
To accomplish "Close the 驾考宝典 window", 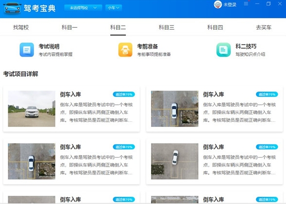I will click(280, 4).
